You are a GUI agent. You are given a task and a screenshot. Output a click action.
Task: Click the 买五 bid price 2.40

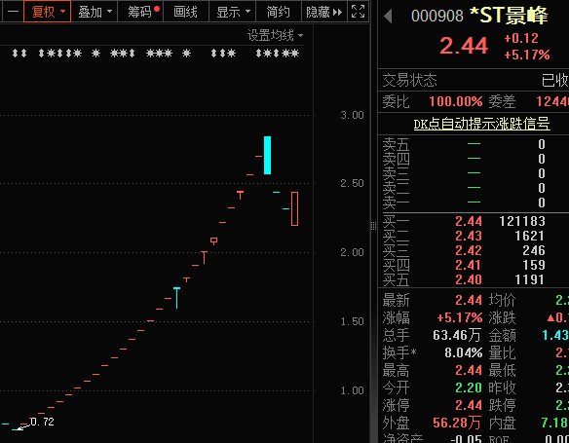[469, 279]
